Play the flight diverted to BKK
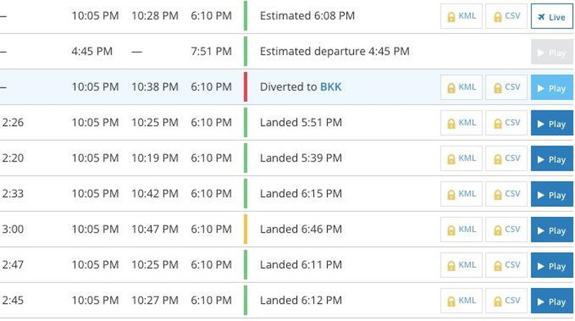The height and width of the screenshot is (321, 575). pyautogui.click(x=552, y=88)
